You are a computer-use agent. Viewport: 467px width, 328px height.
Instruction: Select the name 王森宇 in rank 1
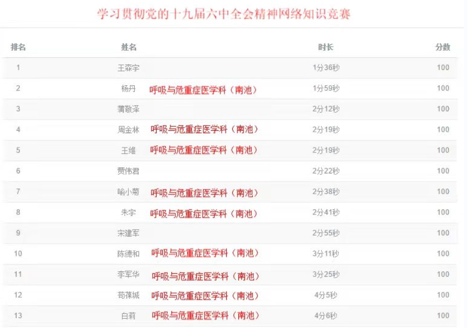pos(128,68)
